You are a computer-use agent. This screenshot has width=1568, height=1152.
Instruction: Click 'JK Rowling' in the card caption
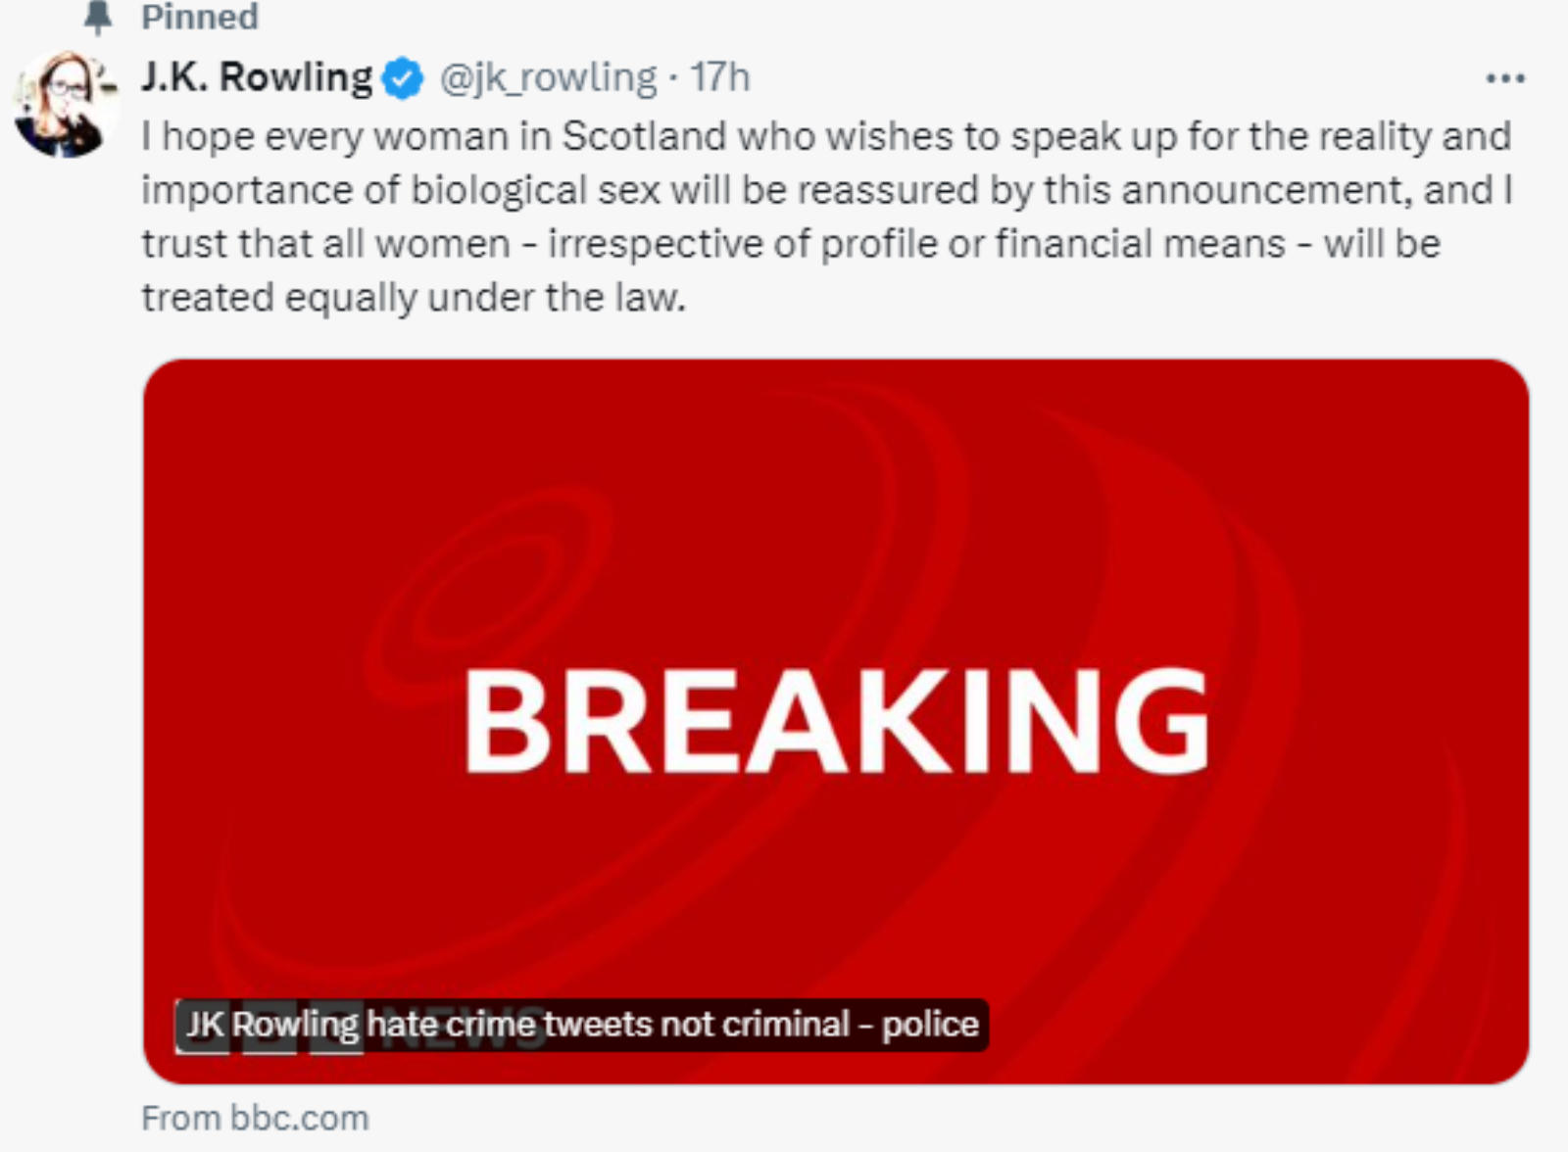pyautogui.click(x=272, y=1025)
